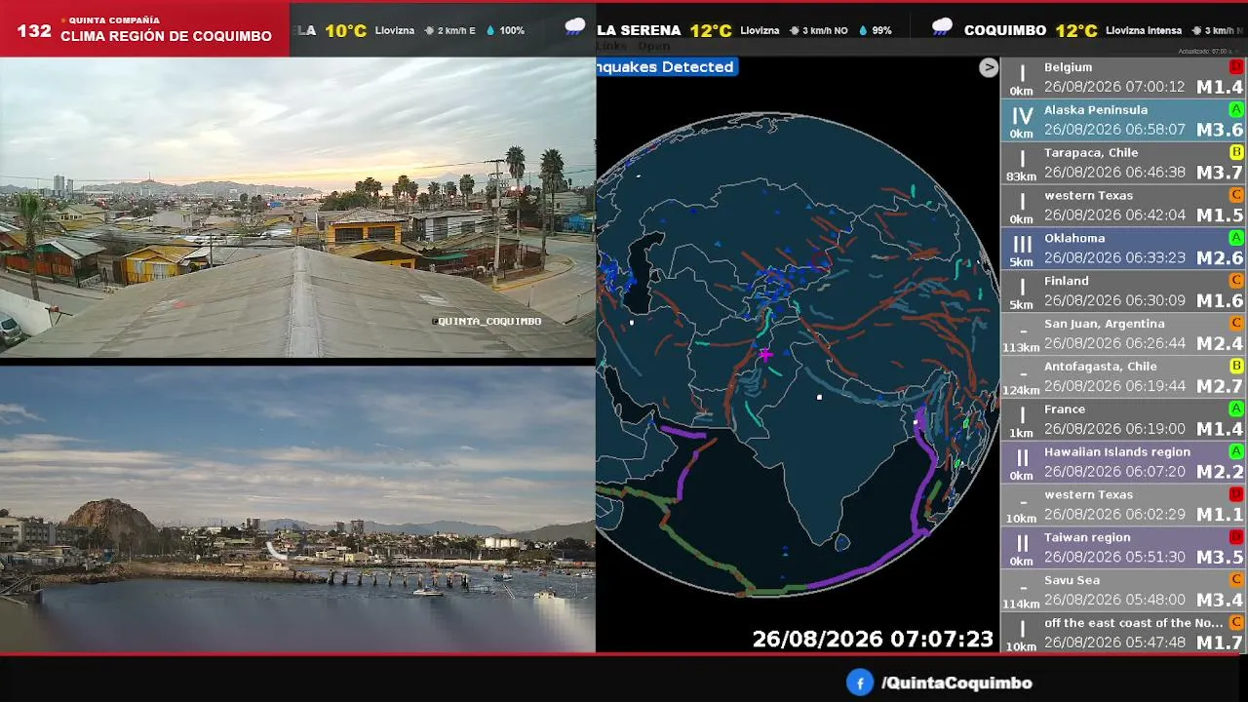The image size is (1248, 702).
Task: Click the orange C badge on San Juan row
Action: click(1236, 323)
